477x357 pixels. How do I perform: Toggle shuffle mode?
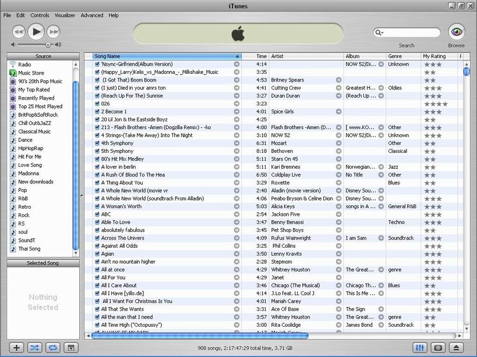[x=35, y=348]
